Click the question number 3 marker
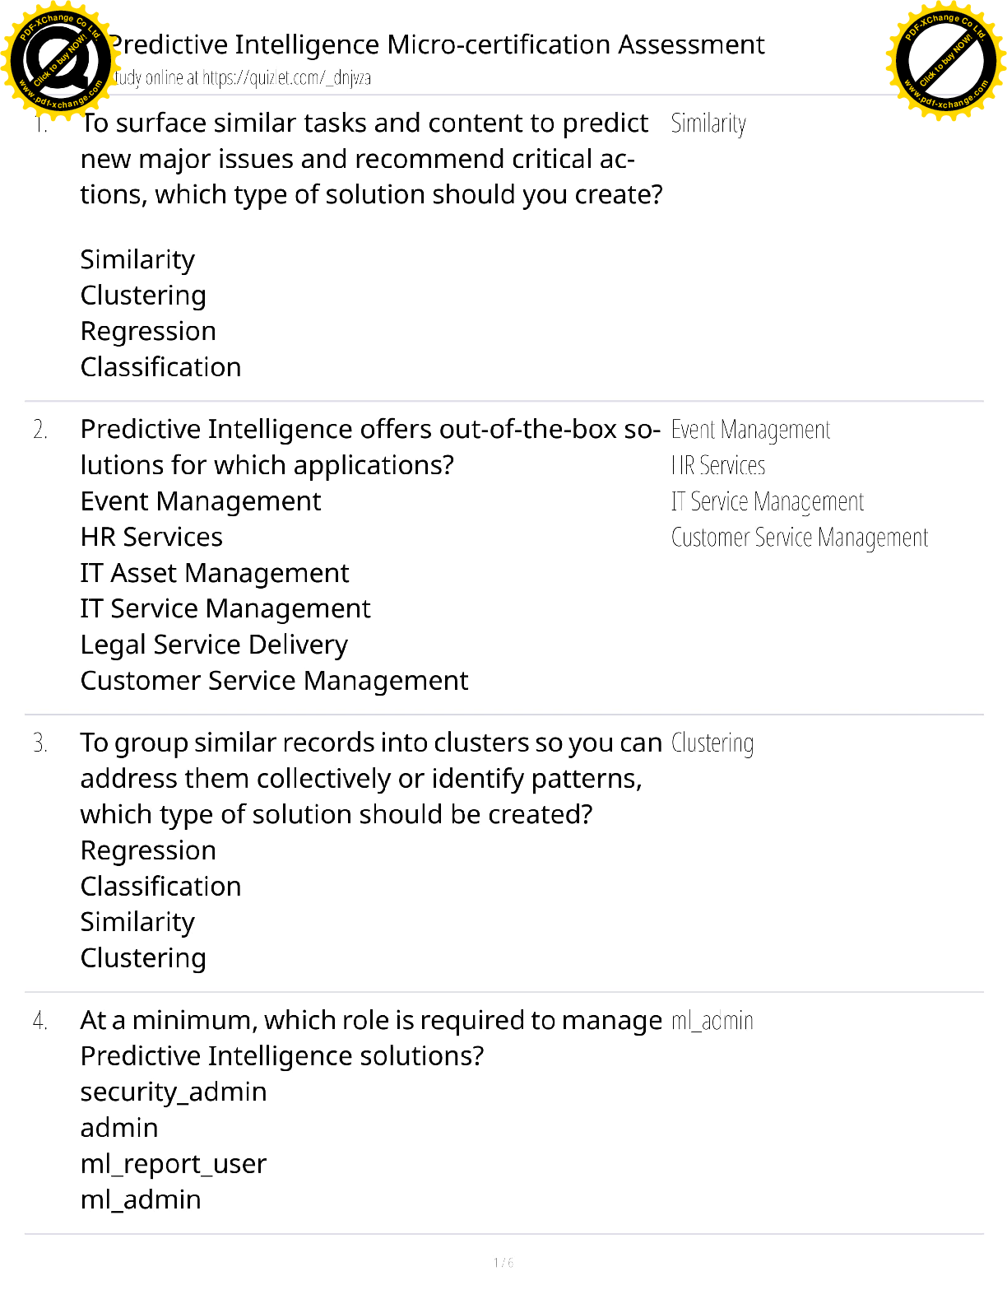1007x1304 pixels. (39, 743)
